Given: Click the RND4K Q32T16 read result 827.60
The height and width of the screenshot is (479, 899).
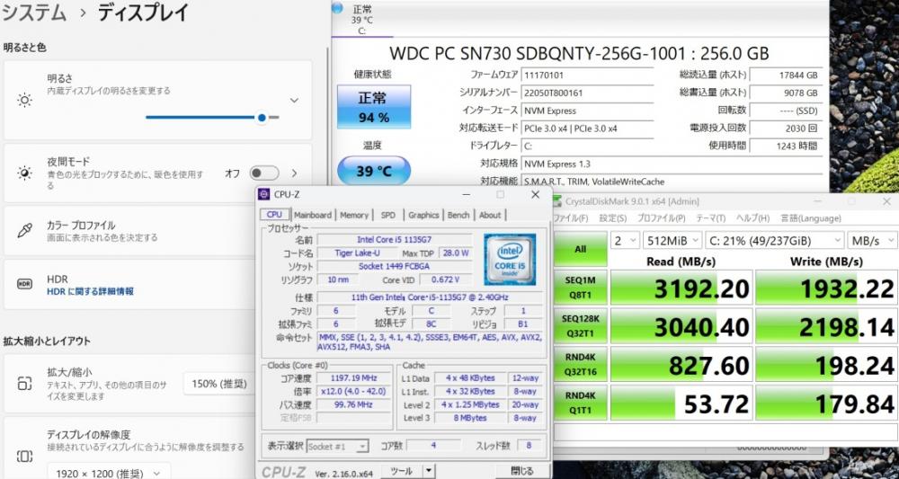Looking at the screenshot, I should pos(681,364).
